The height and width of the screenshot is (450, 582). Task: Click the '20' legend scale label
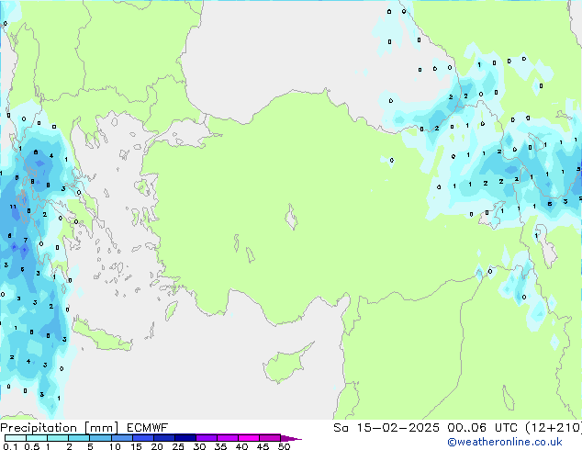point(157,446)
